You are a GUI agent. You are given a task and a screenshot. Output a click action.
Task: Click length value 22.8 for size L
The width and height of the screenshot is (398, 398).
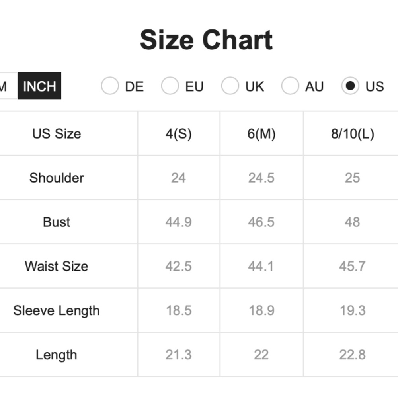pyautogui.click(x=353, y=355)
